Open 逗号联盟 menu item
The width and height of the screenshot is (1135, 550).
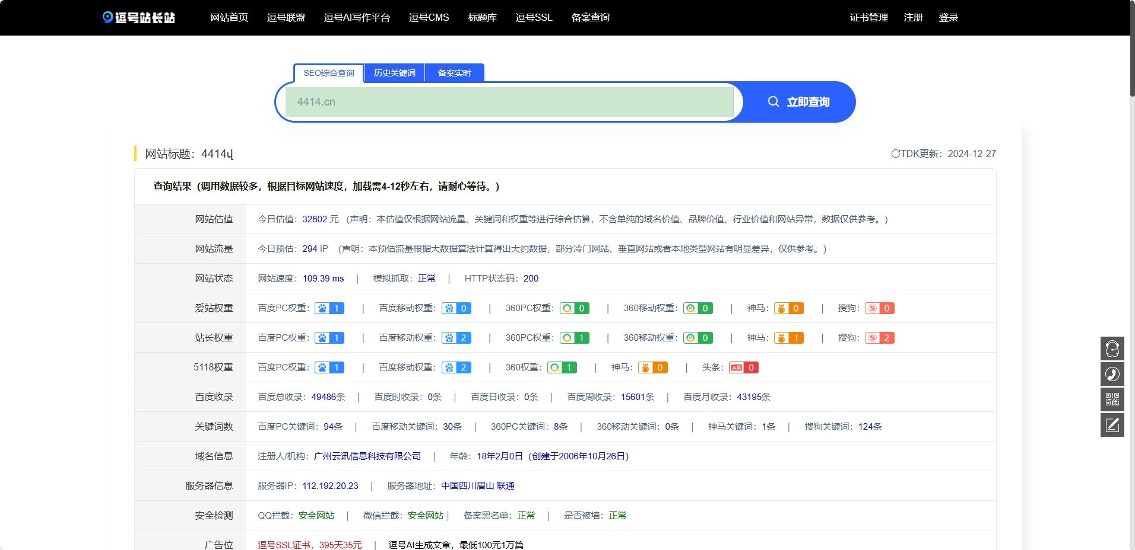coord(286,17)
